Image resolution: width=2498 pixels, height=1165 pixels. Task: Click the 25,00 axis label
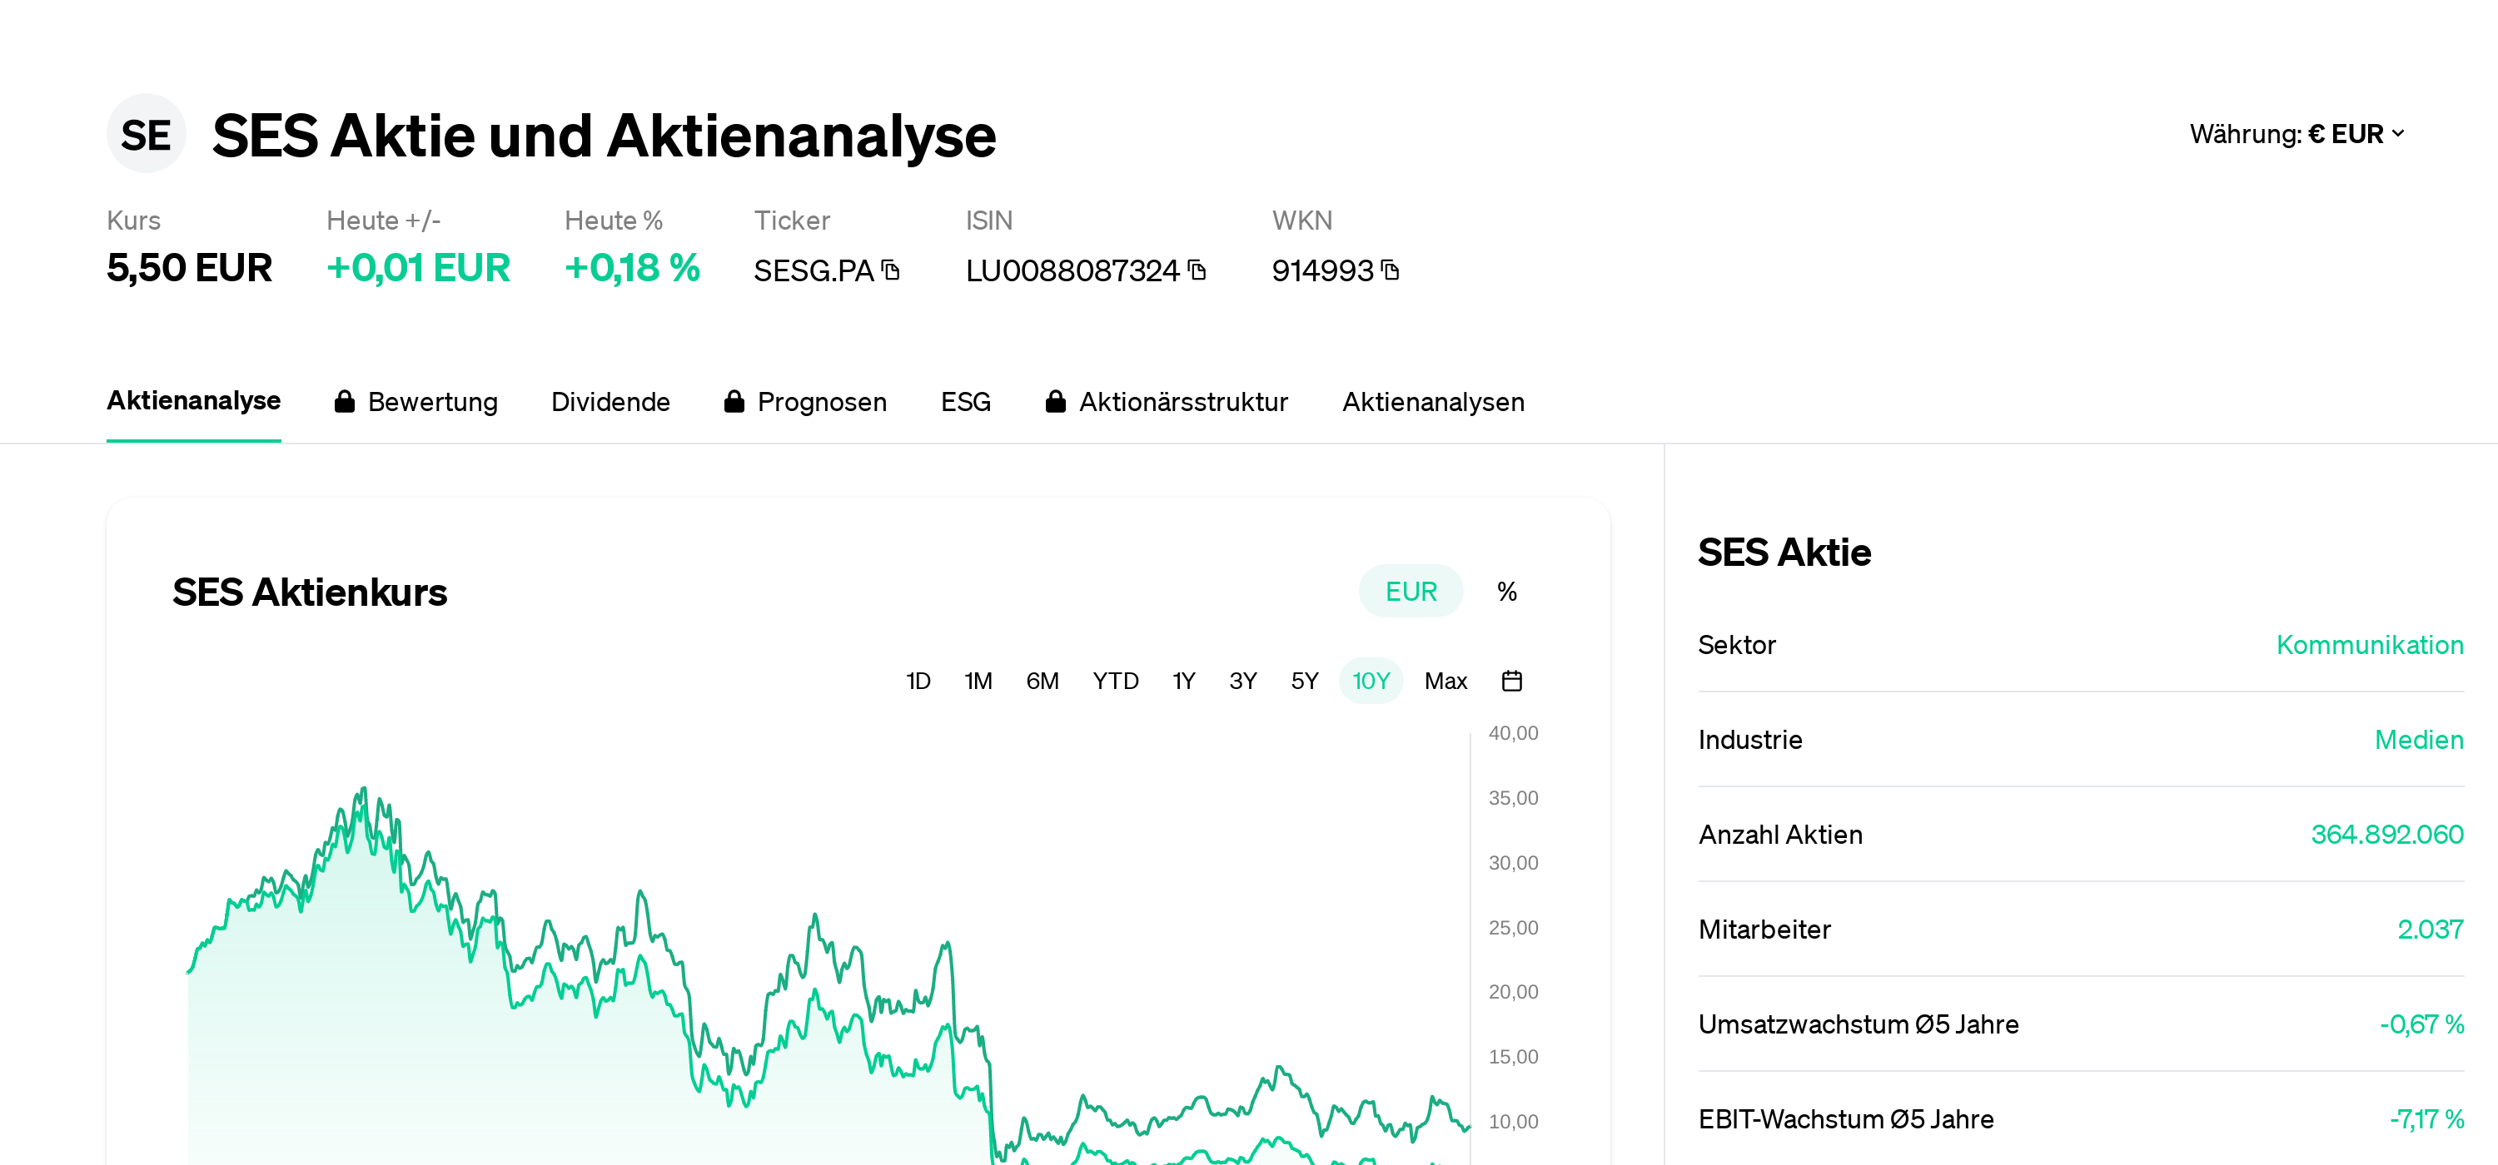coord(1513,928)
